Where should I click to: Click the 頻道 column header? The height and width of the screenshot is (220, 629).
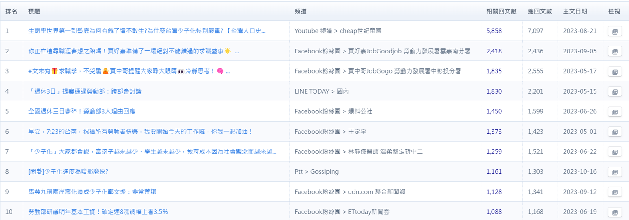(301, 11)
